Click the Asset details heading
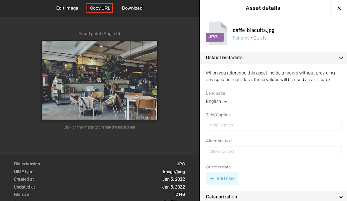The height and width of the screenshot is (201, 347). point(263,8)
